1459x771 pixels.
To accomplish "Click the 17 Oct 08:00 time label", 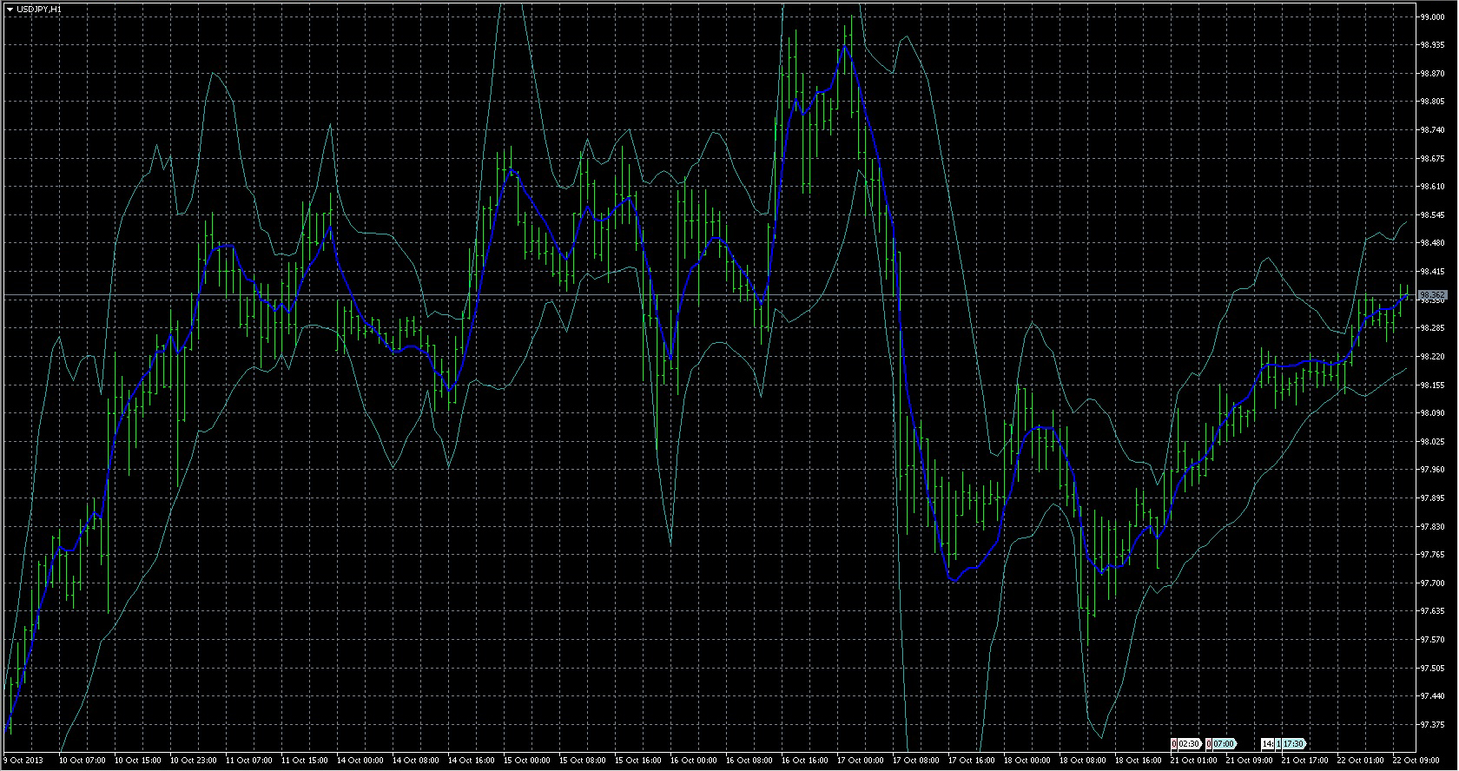I will pos(916,761).
